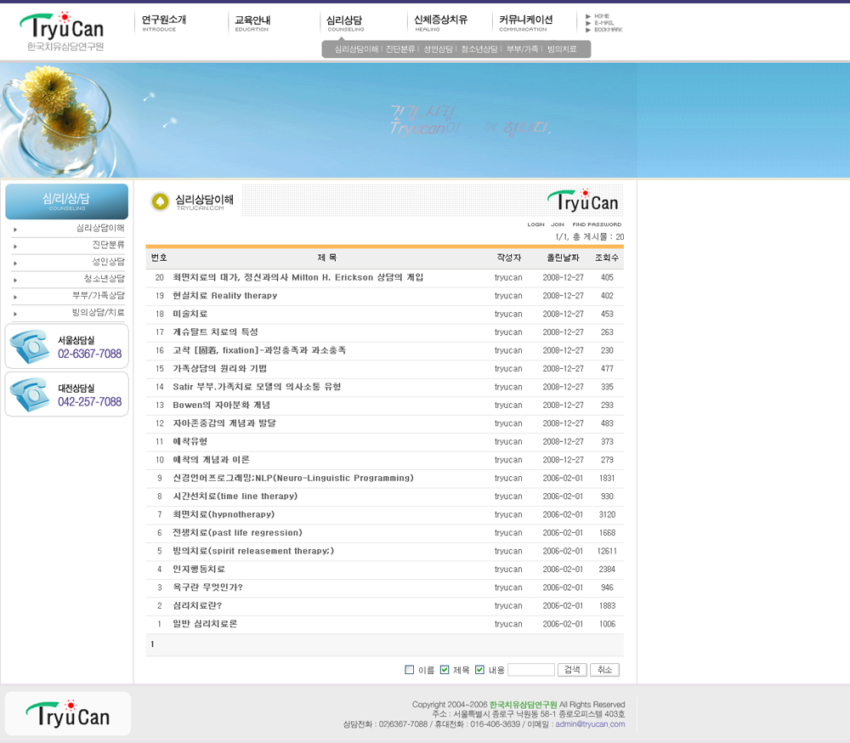
Task: Uncheck the 제목 search checkbox
Action: (445, 670)
